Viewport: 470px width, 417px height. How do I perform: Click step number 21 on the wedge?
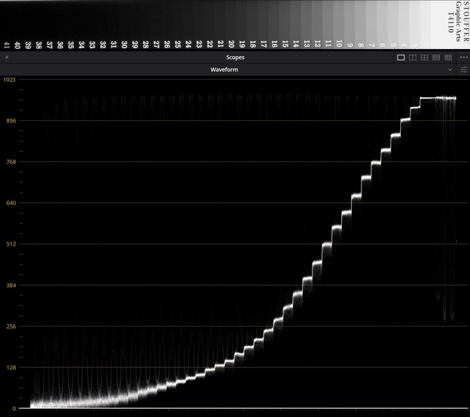click(x=220, y=44)
